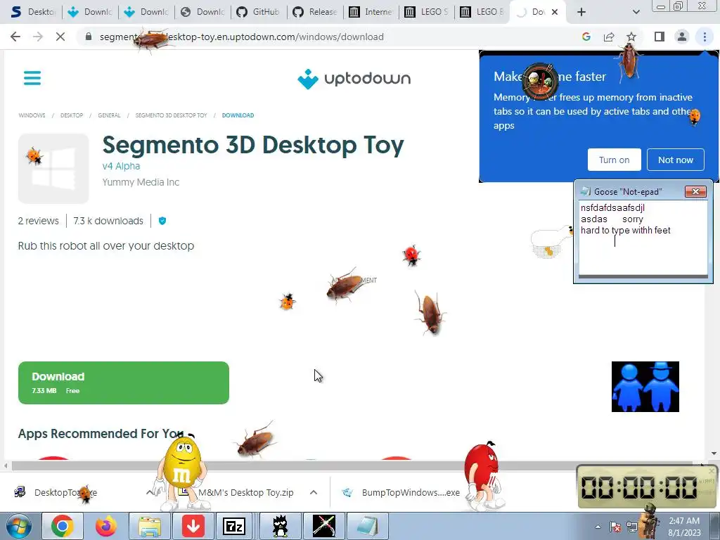Viewport: 720px width, 540px height.
Task: Open a new tab with the plus button
Action: (x=581, y=12)
